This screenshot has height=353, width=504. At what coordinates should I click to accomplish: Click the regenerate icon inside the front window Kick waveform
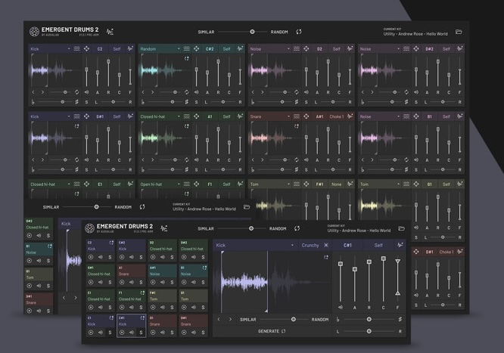[x=326, y=257]
